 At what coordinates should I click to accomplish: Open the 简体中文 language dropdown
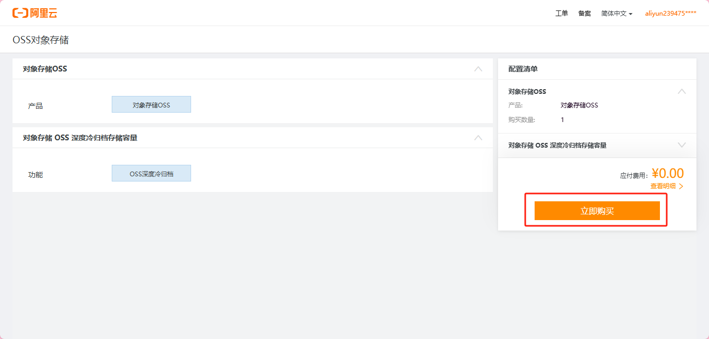coord(617,14)
